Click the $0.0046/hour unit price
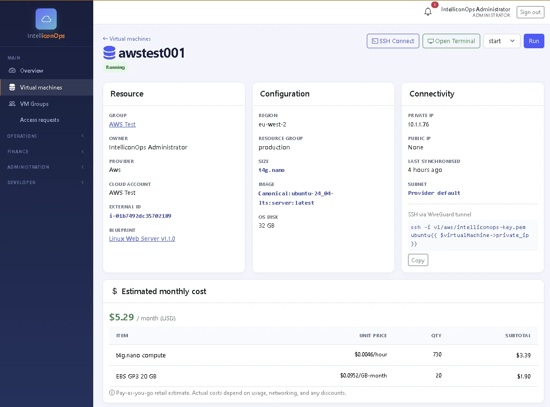 [x=371, y=355]
